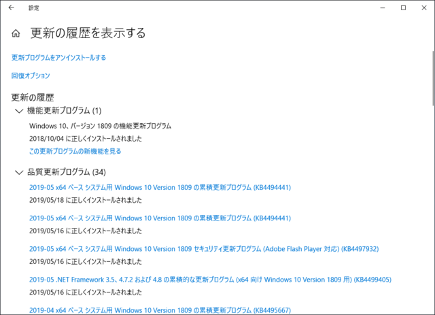Click the vertical scrollbar thumb
The image size is (435, 315).
[x=433, y=78]
